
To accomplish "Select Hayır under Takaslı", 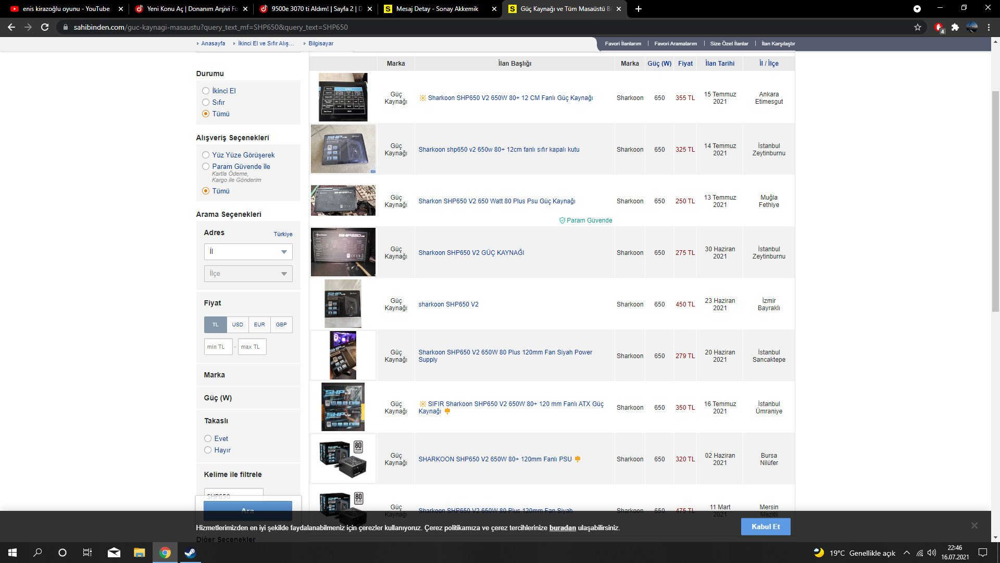I will pos(208,450).
